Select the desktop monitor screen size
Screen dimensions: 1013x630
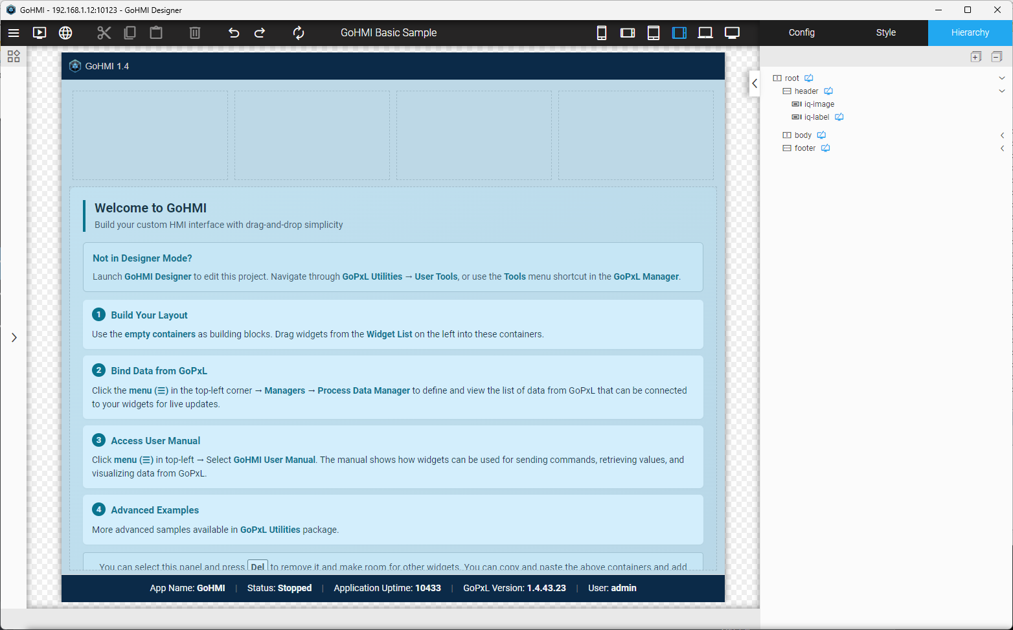(x=732, y=33)
